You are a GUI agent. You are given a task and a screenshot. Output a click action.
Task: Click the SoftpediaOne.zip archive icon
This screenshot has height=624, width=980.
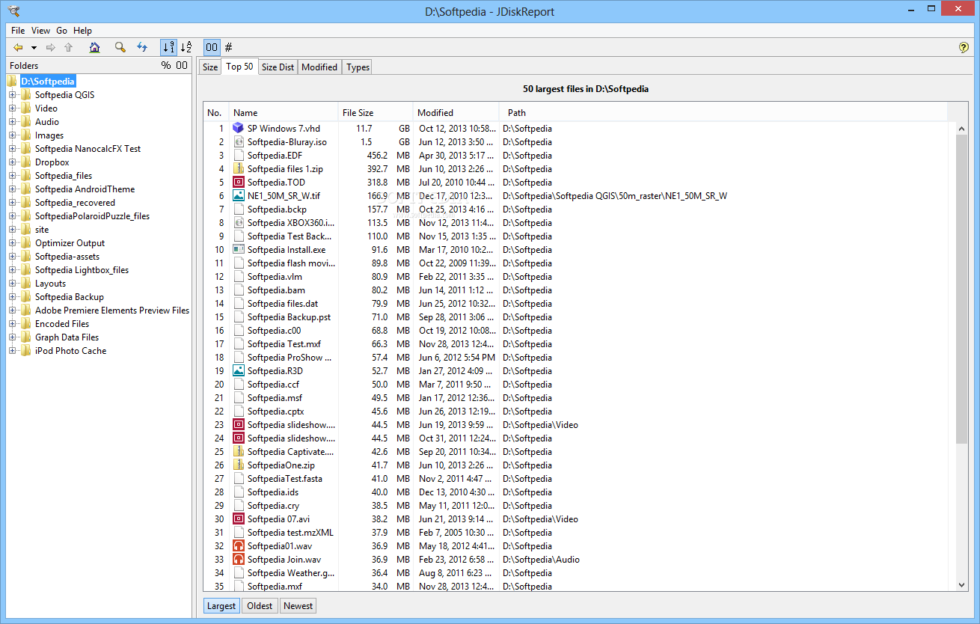(239, 465)
